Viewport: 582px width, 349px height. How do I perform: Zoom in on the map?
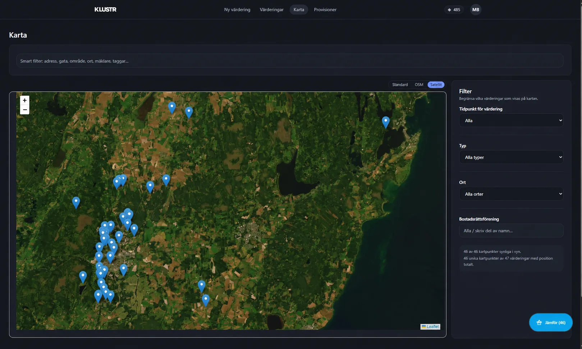(x=24, y=100)
